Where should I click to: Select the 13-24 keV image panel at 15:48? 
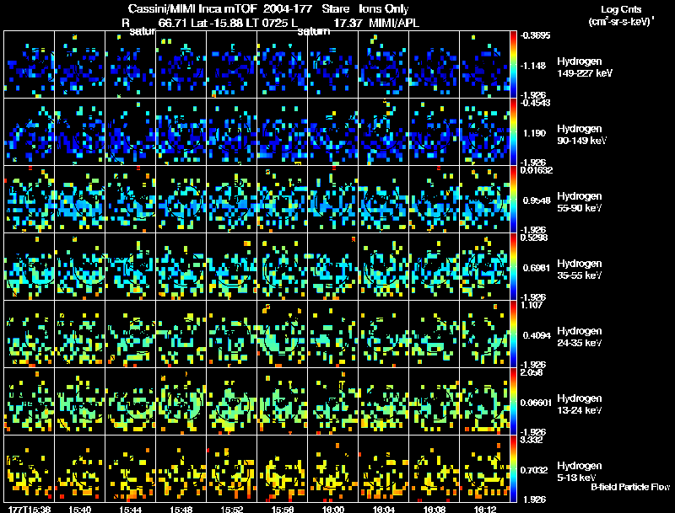click(x=181, y=402)
